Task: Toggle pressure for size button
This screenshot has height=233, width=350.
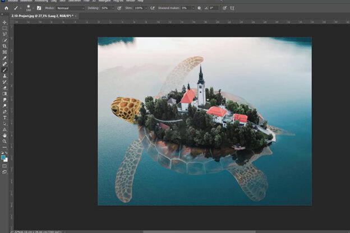Action: click(224, 8)
